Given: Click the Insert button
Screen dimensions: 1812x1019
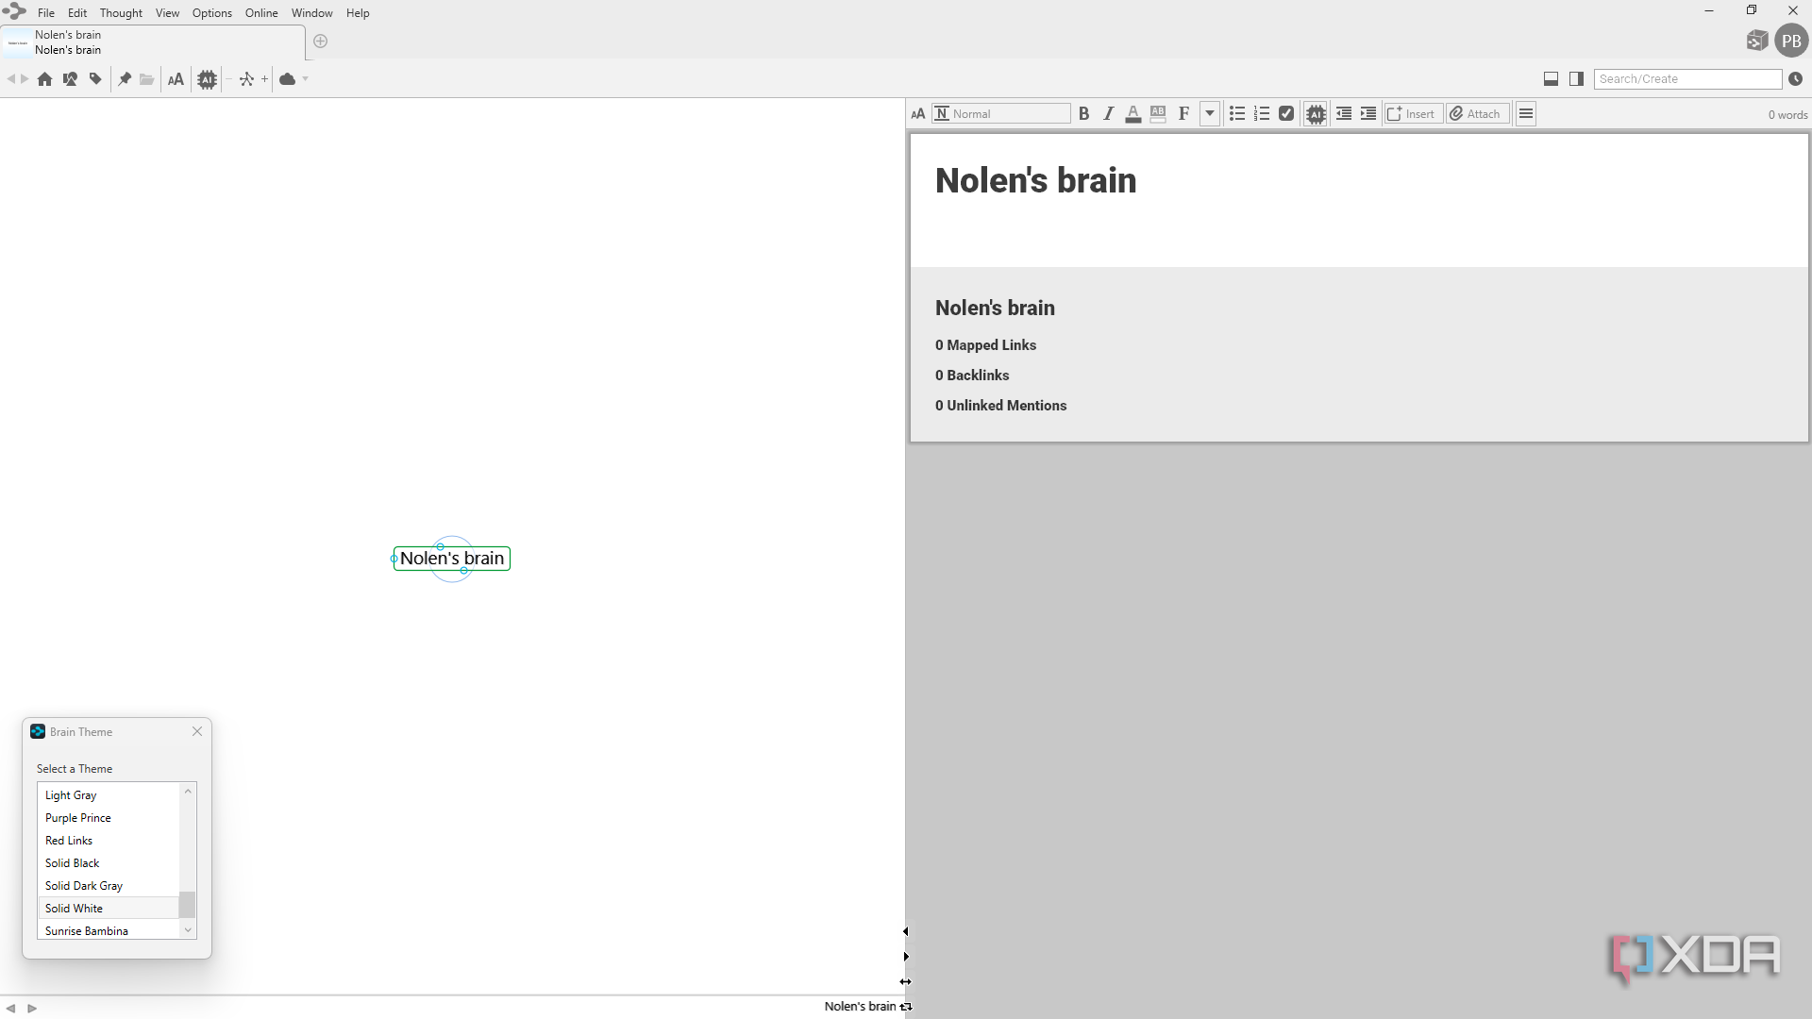Looking at the screenshot, I should click(x=1412, y=114).
